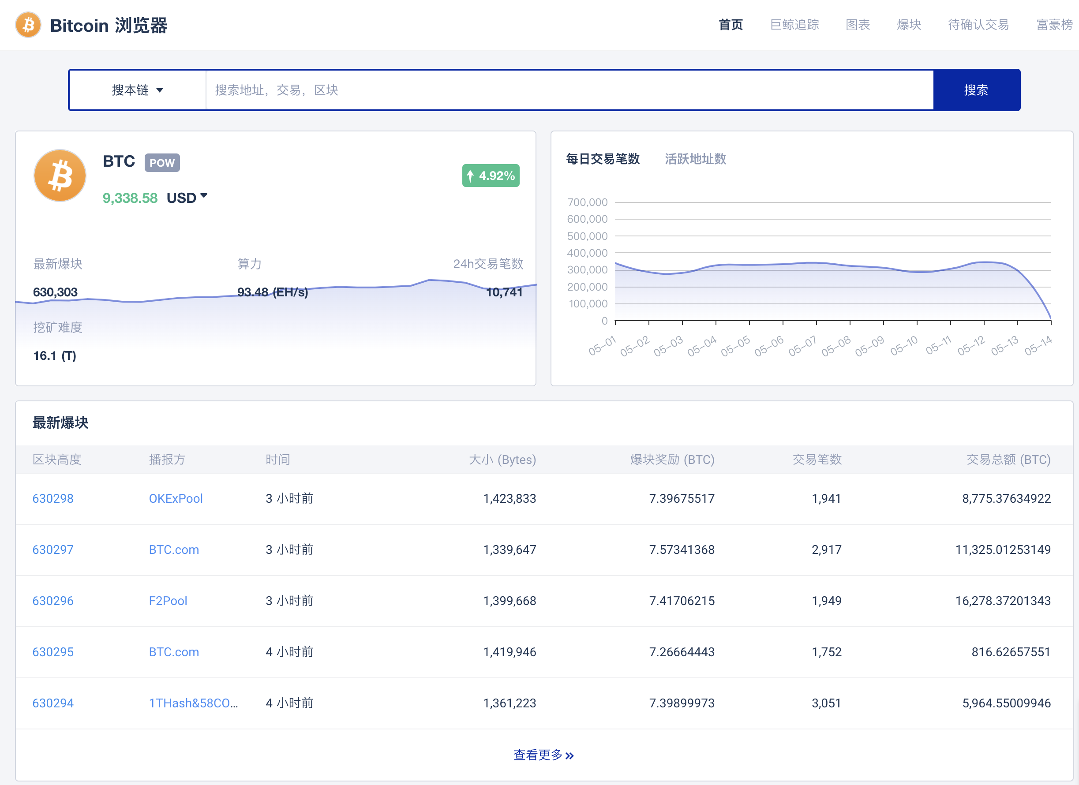This screenshot has width=1079, height=785.
Task: Open the 图表 nav item
Action: pyautogui.click(x=857, y=25)
